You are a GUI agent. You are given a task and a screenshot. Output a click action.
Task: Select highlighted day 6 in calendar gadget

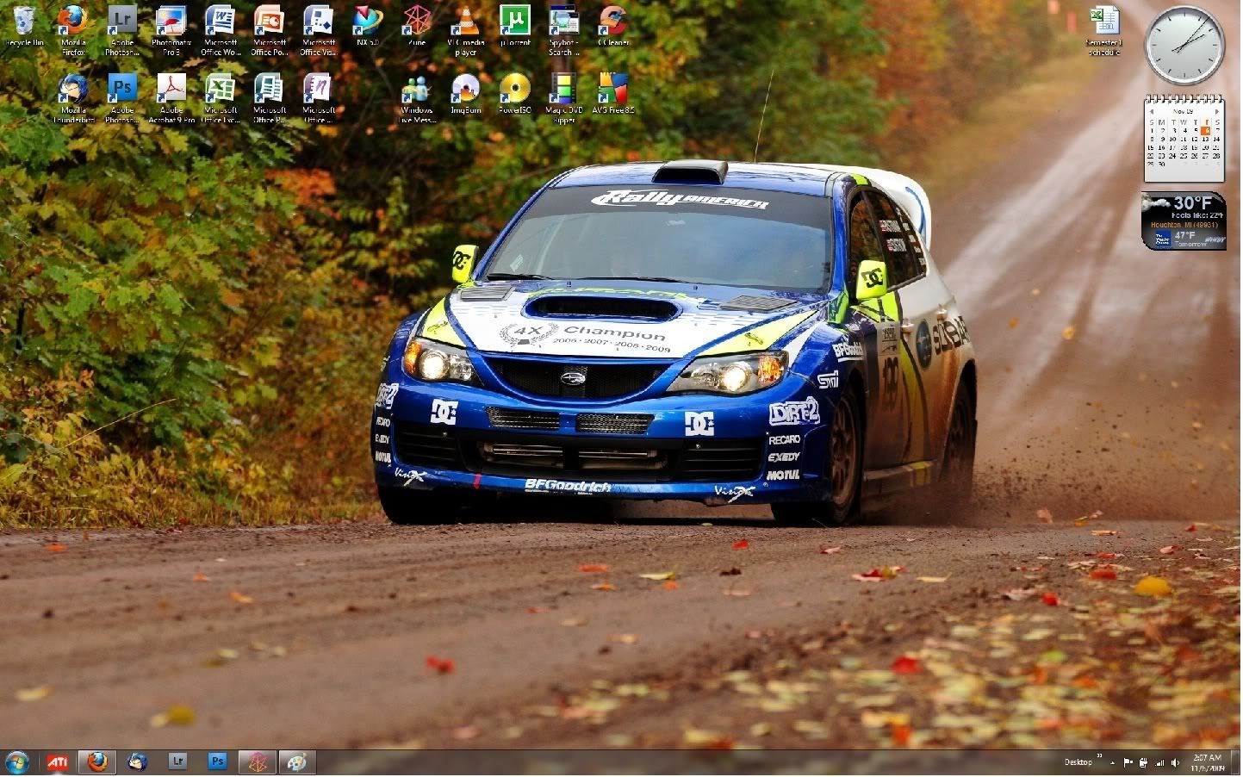point(1206,131)
